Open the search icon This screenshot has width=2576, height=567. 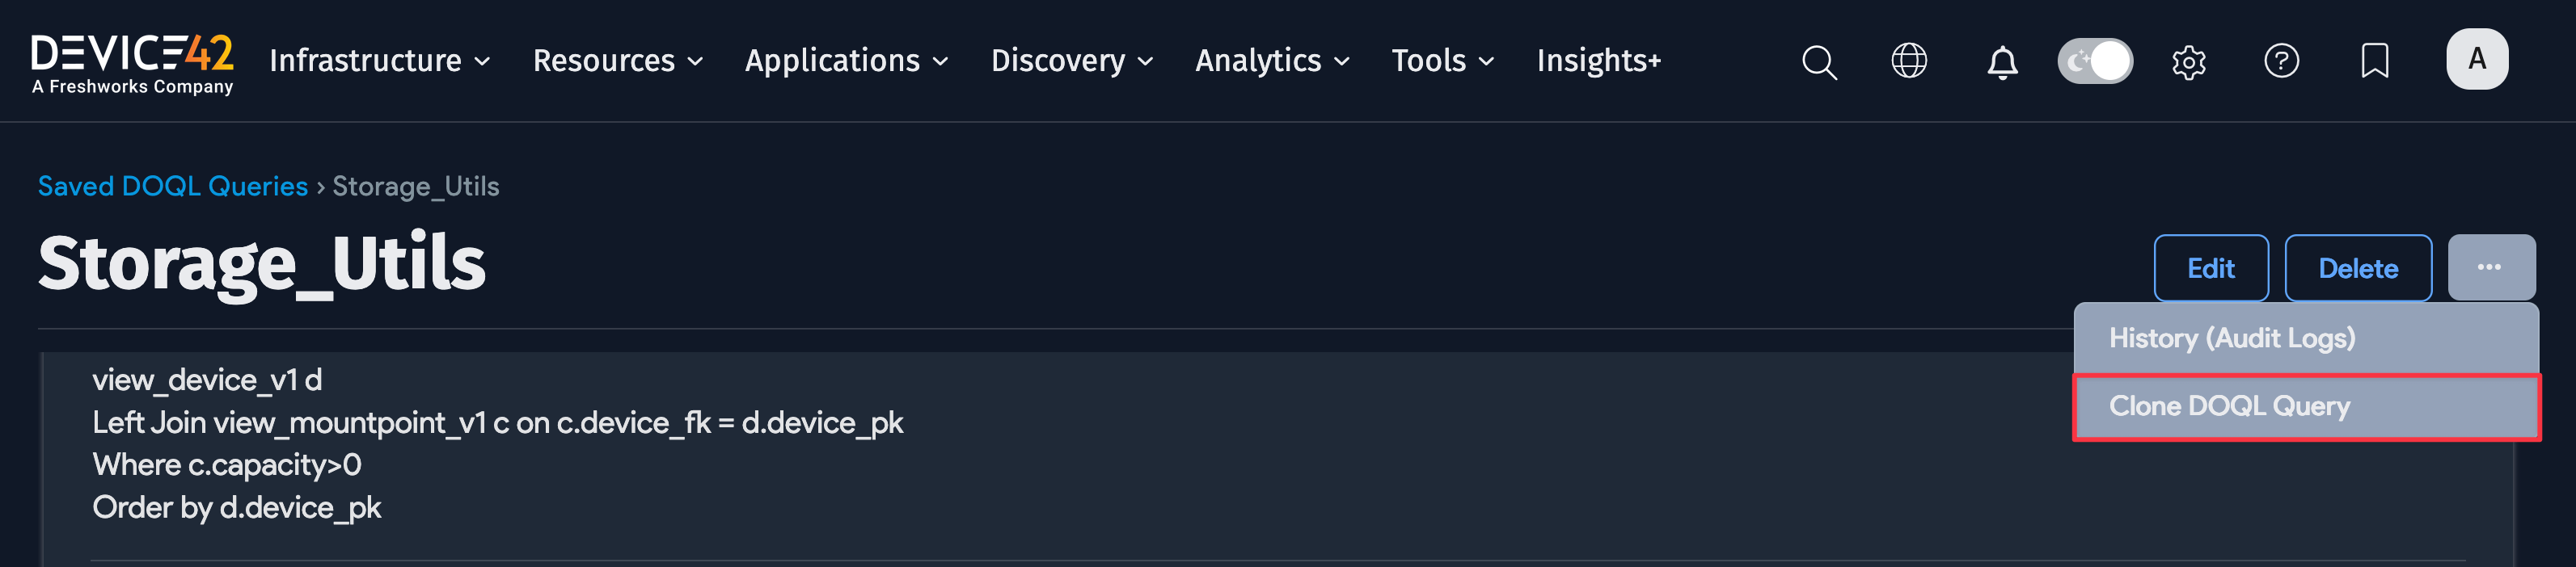[1819, 61]
